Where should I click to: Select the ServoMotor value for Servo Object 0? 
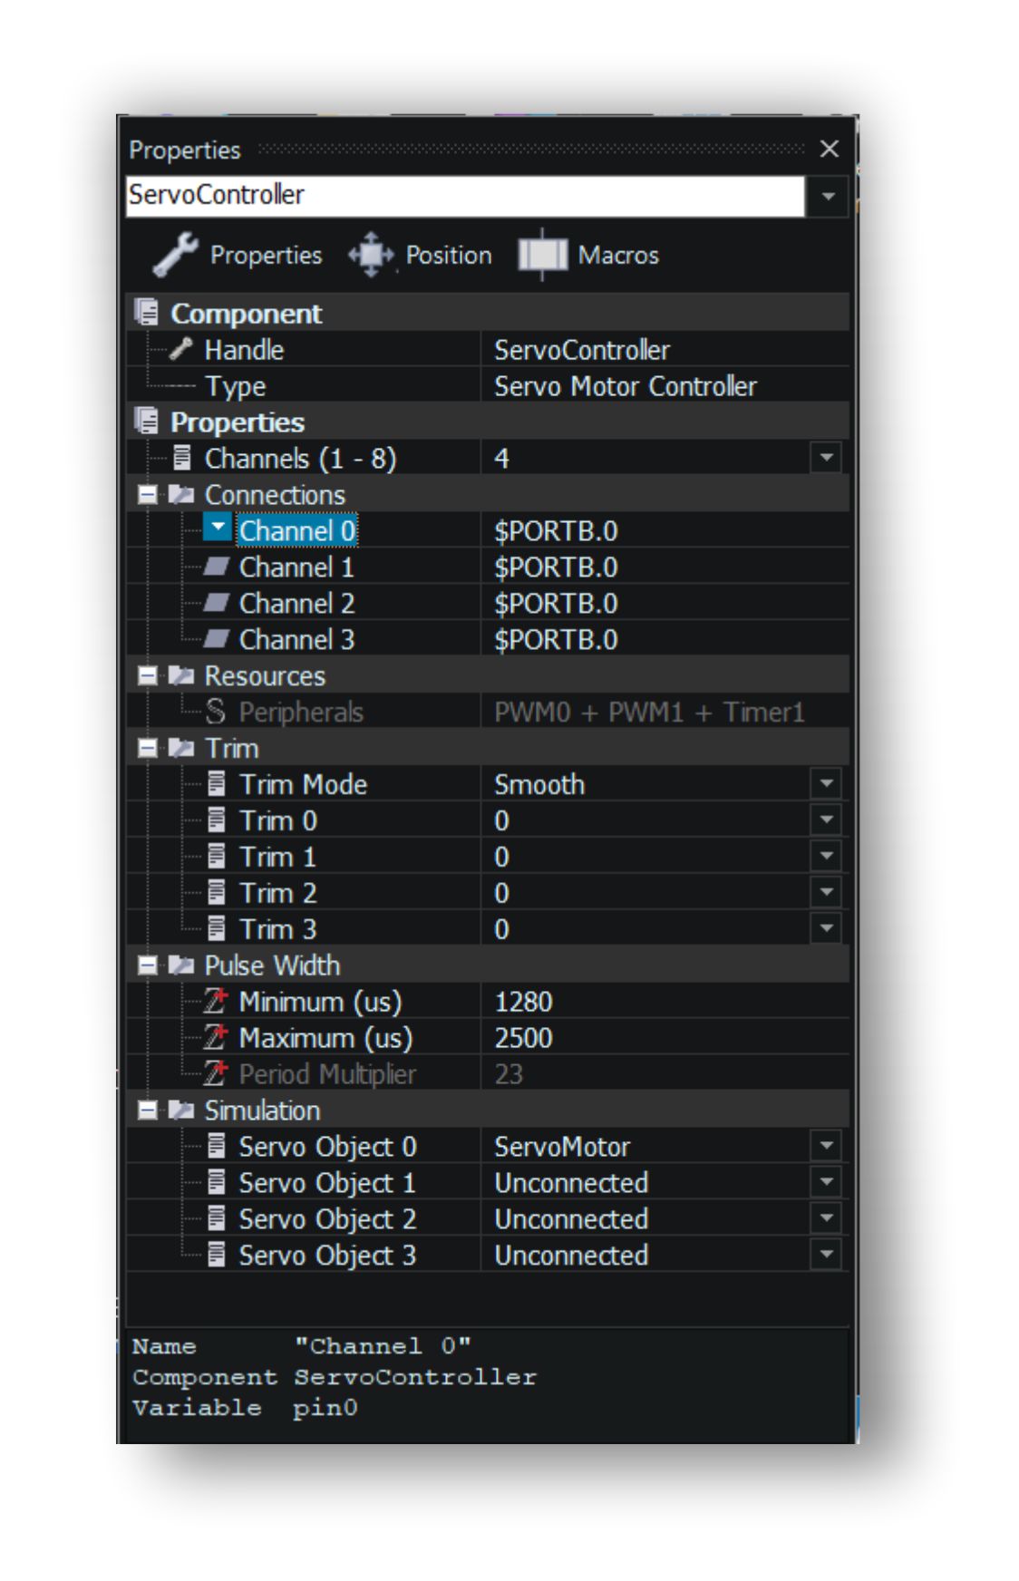(562, 1147)
